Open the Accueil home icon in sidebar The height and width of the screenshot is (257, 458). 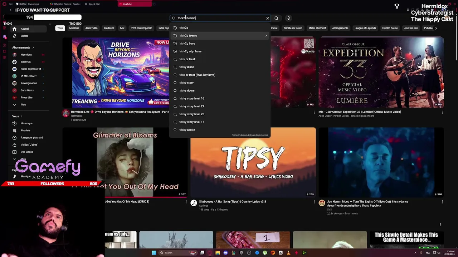point(14,29)
